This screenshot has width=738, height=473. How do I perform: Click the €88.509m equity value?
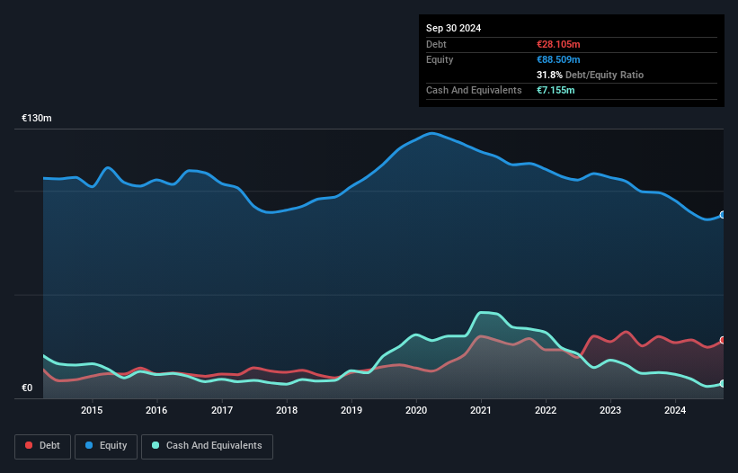558,59
